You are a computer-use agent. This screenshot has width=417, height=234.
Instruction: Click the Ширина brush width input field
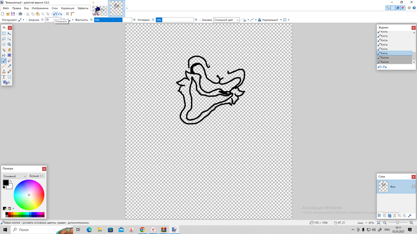coord(53,20)
